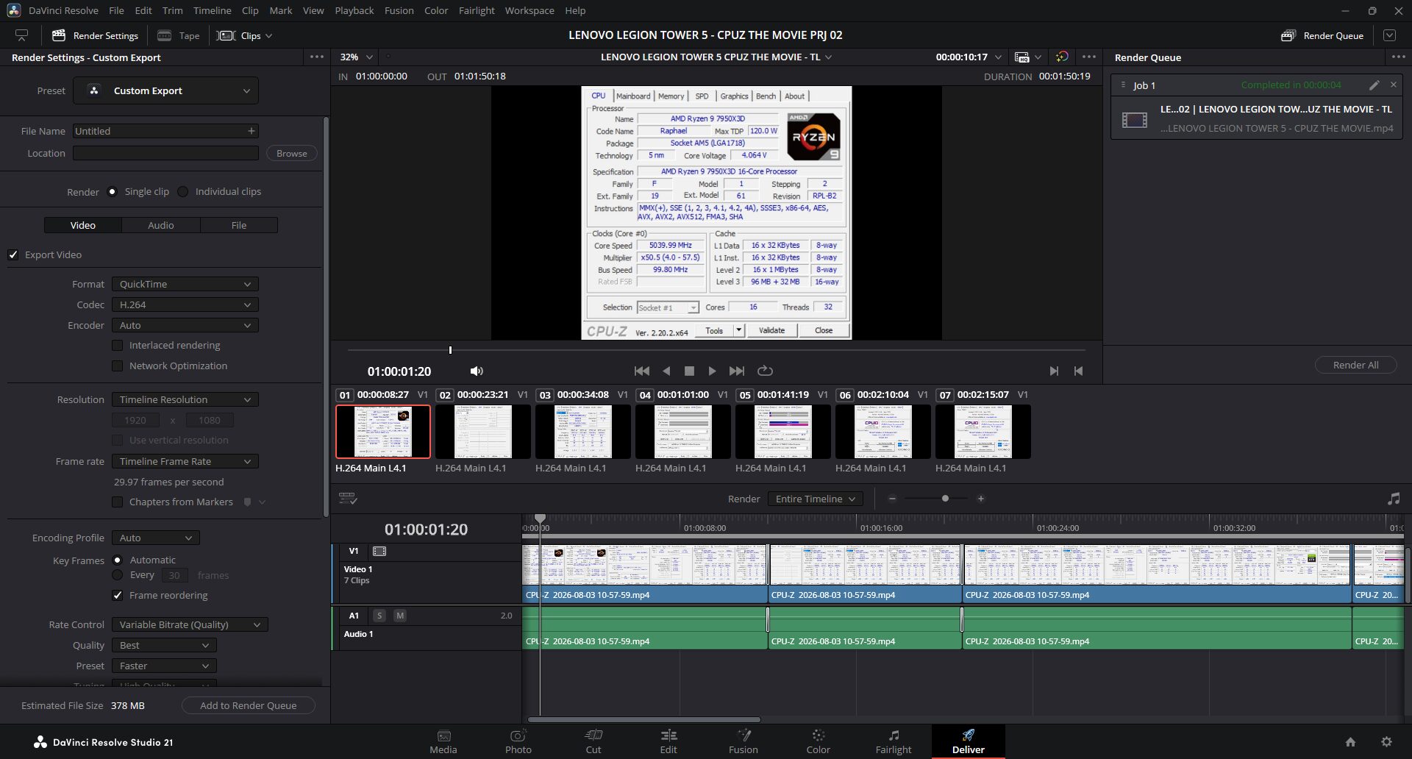Open the Resolution dropdown

(x=185, y=399)
